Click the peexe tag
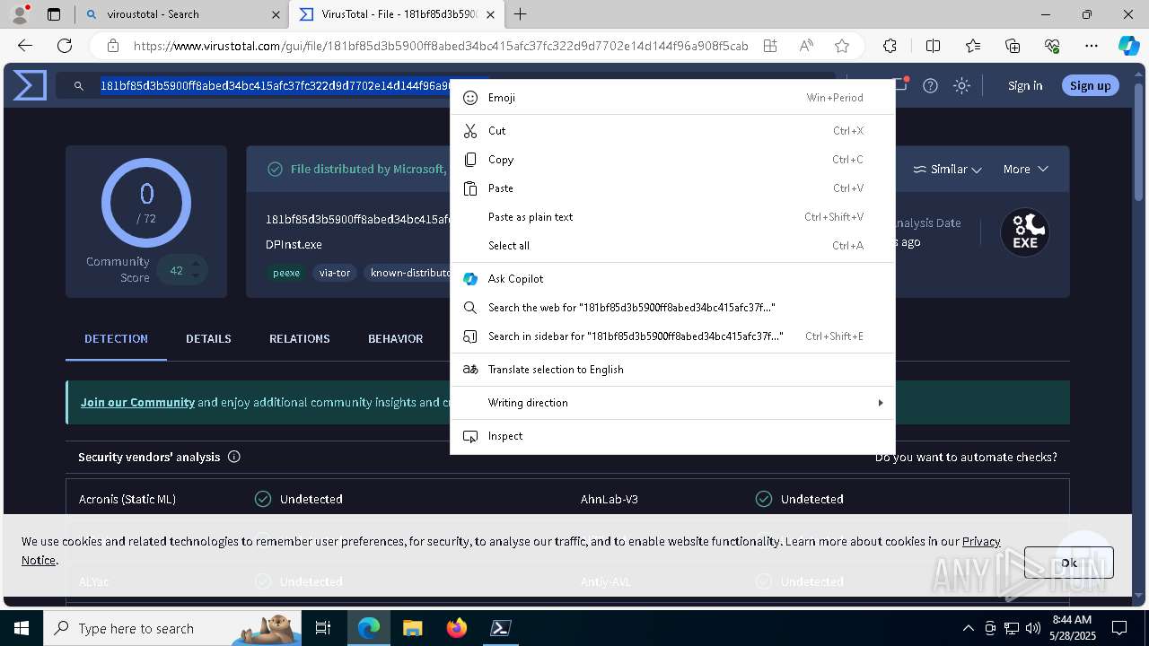The height and width of the screenshot is (646, 1149). [286, 273]
